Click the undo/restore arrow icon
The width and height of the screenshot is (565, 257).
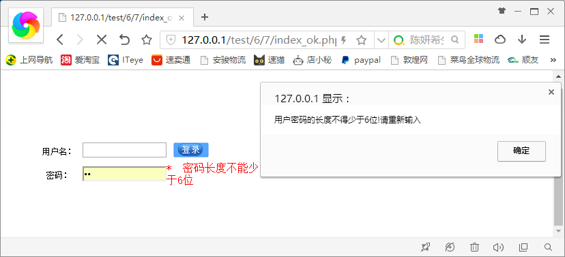124,40
